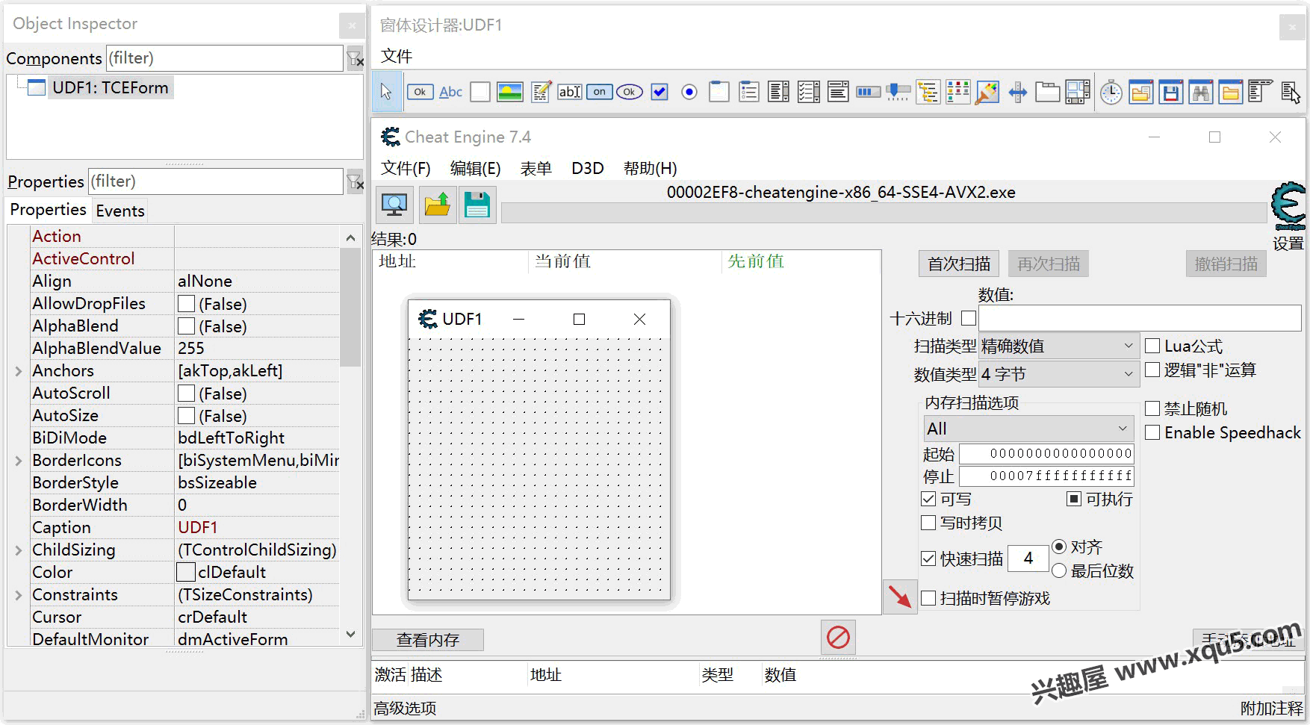Viewport: 1310px width, 725px height.
Task: Clear the Components filter with the funnel icon
Action: tap(355, 58)
